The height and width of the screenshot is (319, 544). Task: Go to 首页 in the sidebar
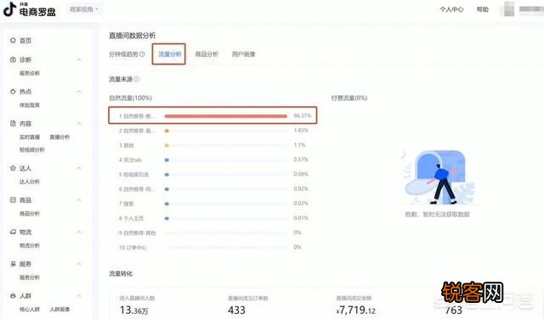(x=25, y=41)
